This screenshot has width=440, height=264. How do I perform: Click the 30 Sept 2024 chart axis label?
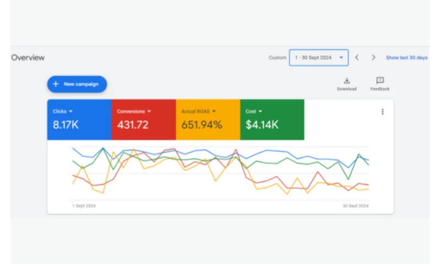356,206
